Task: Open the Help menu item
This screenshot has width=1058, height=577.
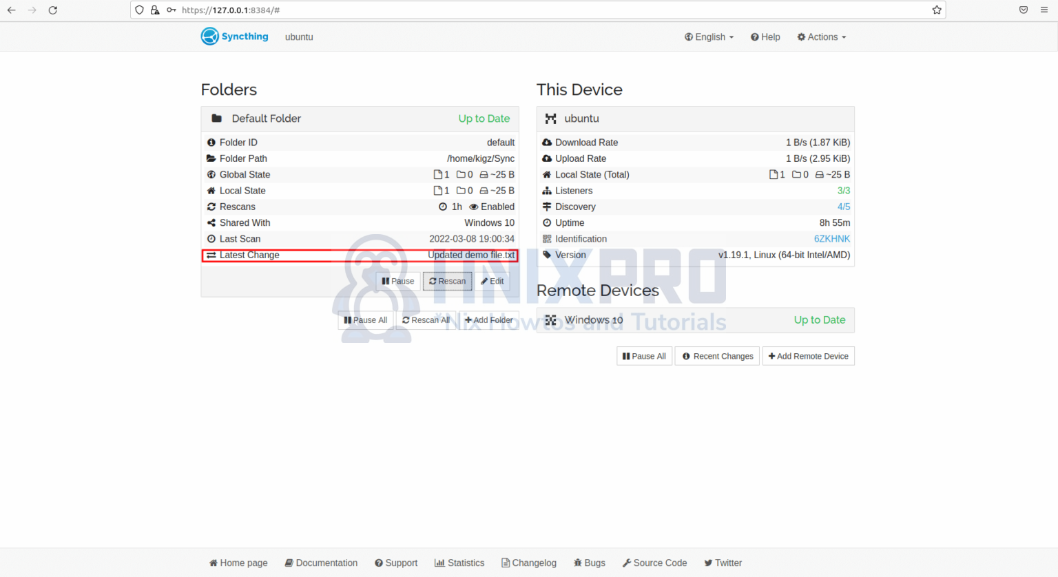Action: 765,36
